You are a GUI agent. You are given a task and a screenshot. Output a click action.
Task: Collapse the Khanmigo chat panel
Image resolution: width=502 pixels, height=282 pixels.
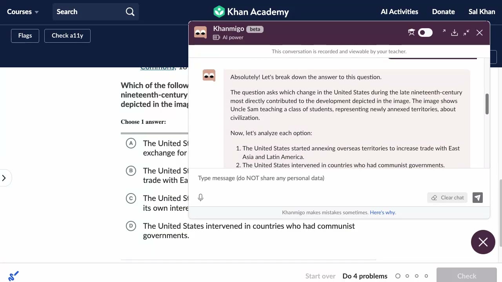tap(466, 33)
